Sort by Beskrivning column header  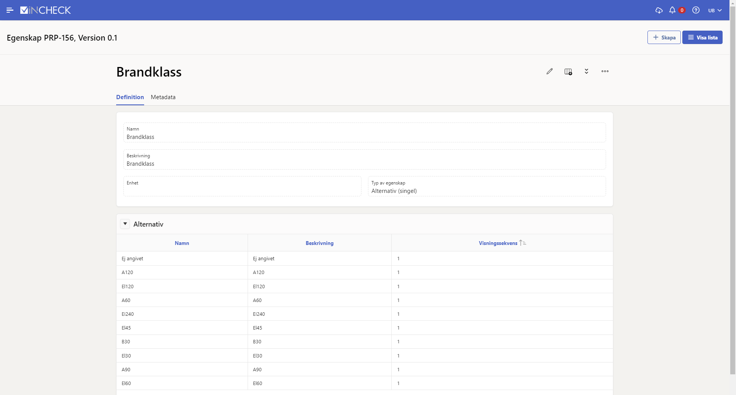(319, 243)
